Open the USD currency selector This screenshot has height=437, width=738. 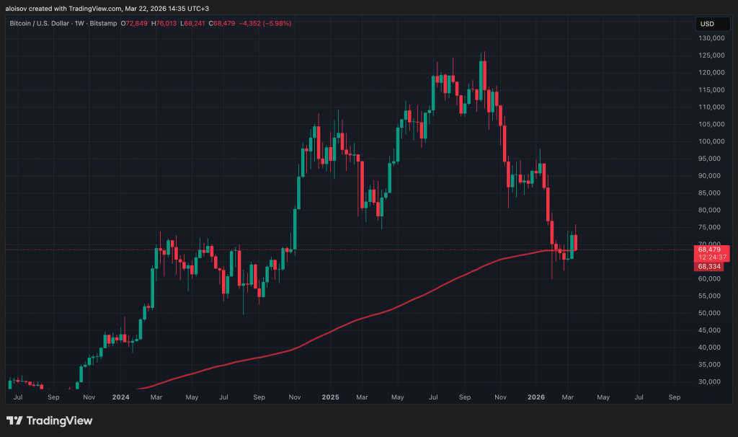(x=706, y=24)
